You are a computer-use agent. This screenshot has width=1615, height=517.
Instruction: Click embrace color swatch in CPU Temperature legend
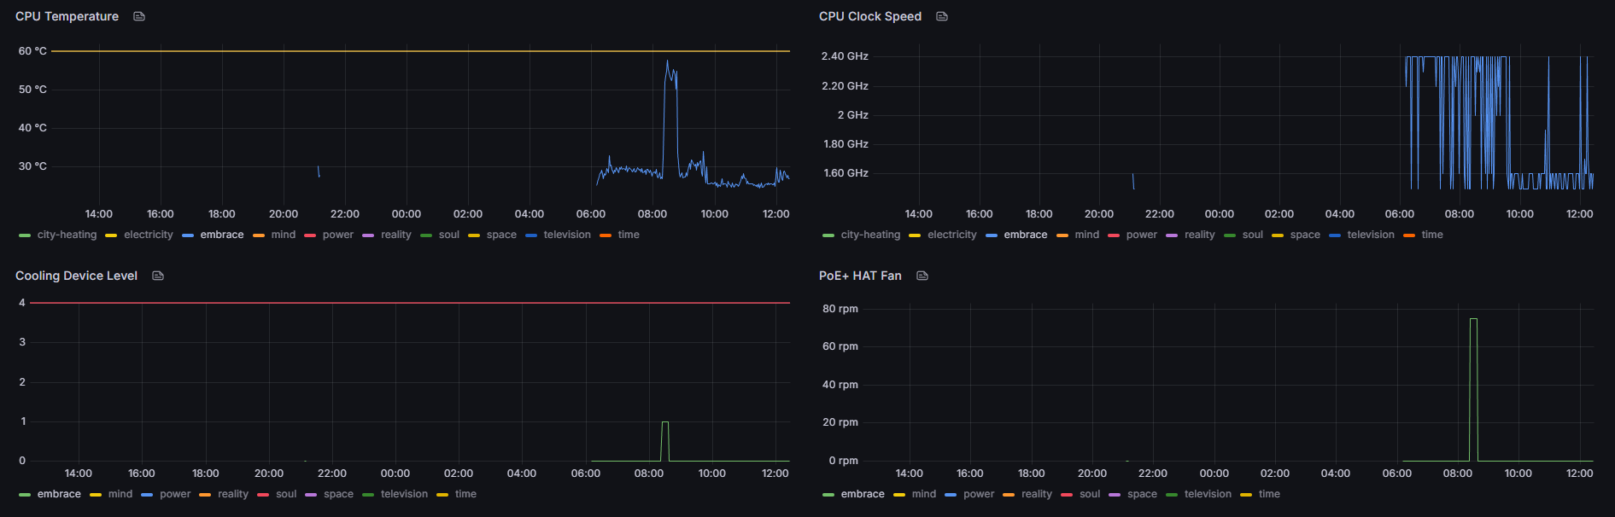pos(188,235)
